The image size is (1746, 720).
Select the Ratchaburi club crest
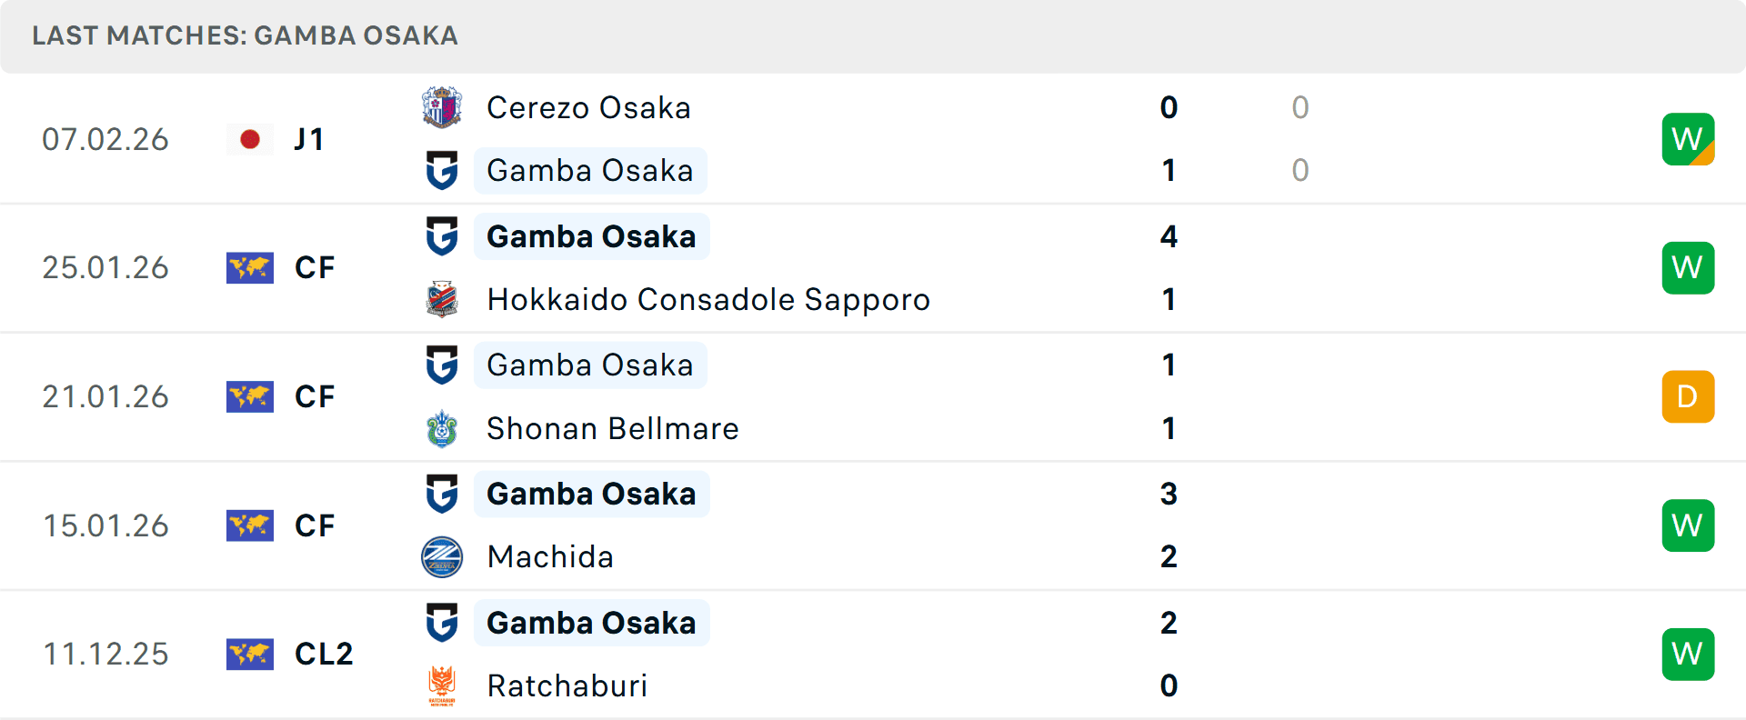click(442, 686)
